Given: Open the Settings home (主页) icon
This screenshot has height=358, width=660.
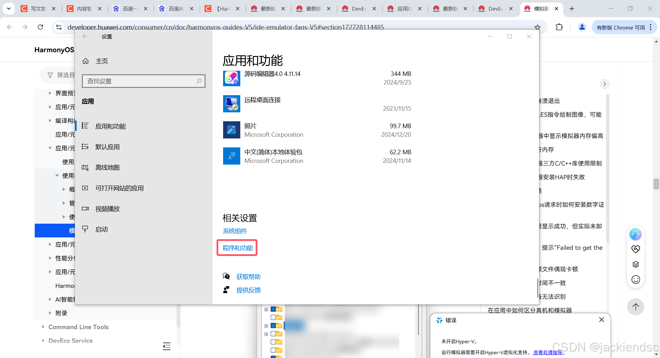Looking at the screenshot, I should pos(86,61).
